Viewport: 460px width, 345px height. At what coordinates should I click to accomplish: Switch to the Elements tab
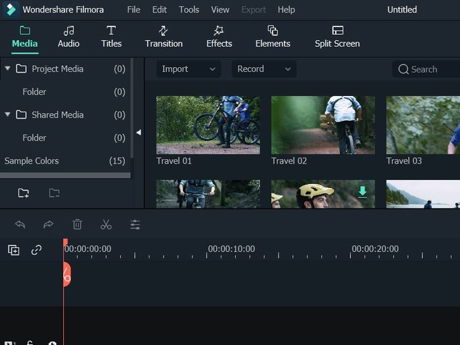(x=273, y=37)
